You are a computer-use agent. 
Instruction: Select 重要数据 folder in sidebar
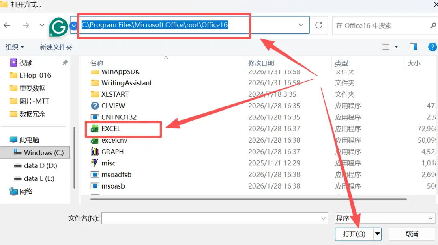tap(32, 88)
